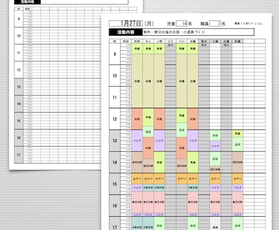Select 佐藤's brown 個別指導 block at 14
Image resolution: width=279 pixels, height=230 pixels.
pyautogui.click(x=238, y=162)
